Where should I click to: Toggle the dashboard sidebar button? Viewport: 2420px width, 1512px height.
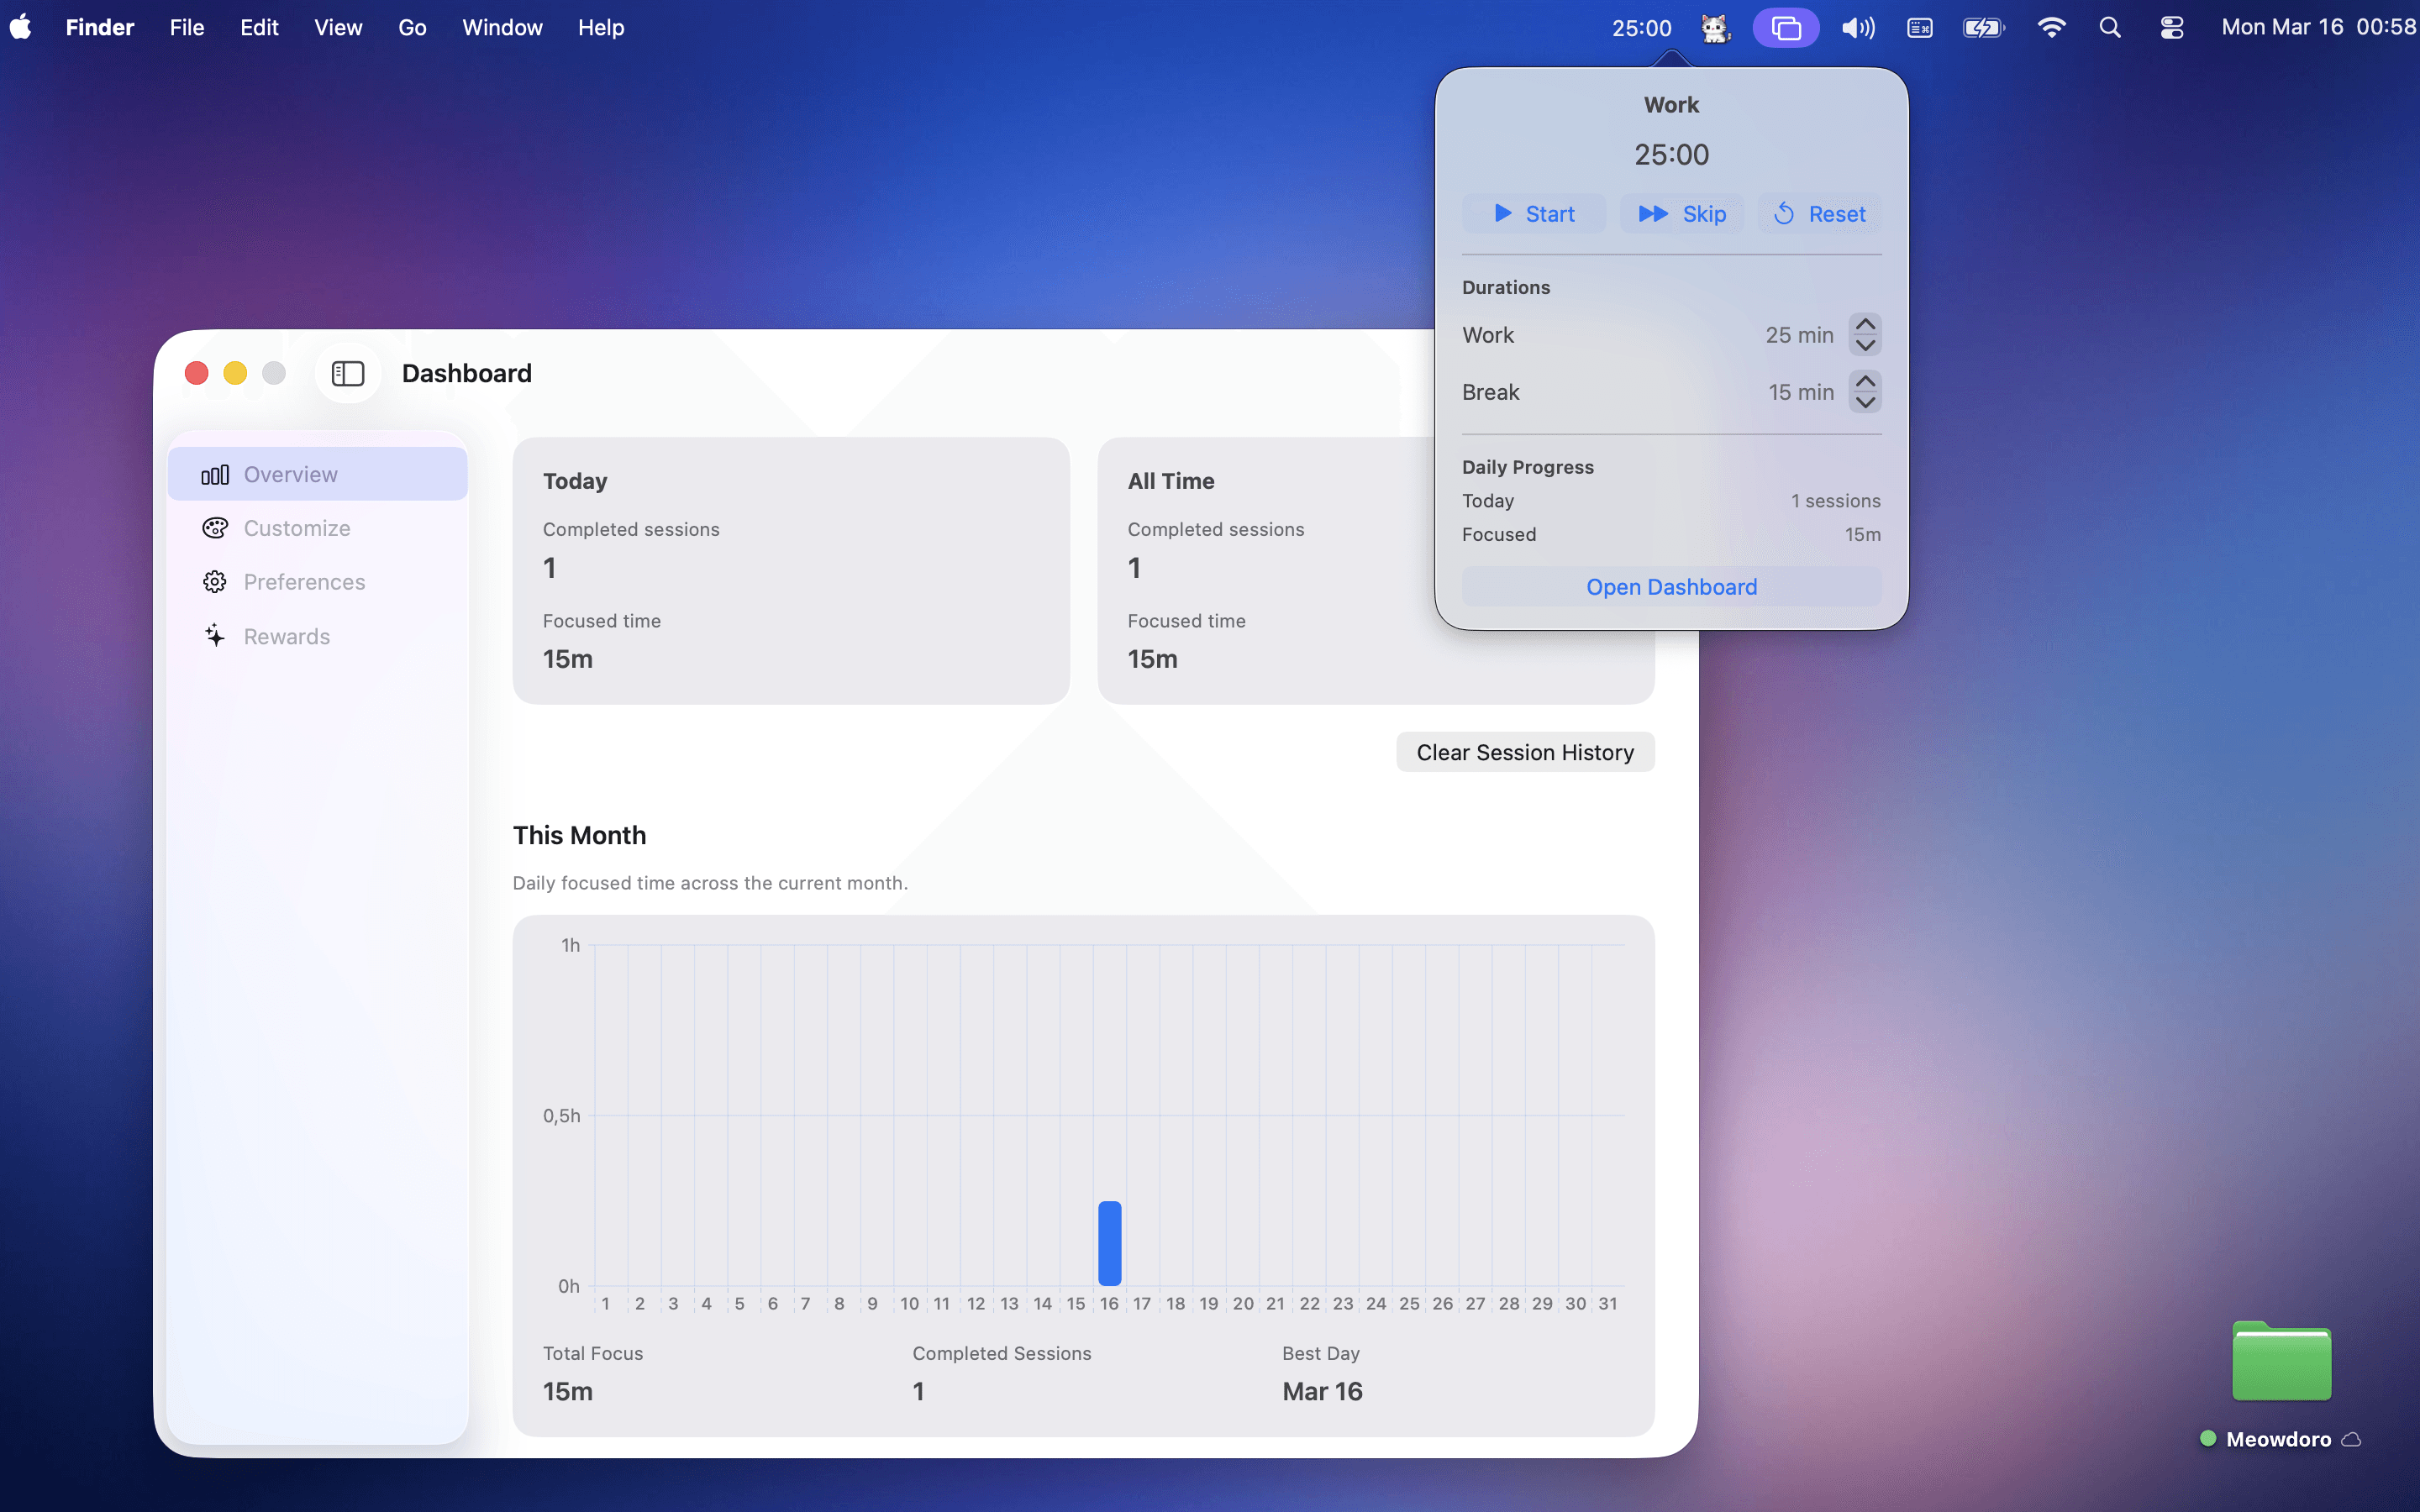pos(347,374)
